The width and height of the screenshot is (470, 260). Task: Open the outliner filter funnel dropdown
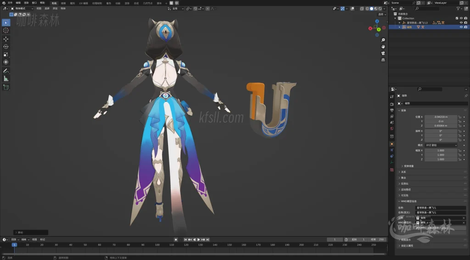point(459,9)
